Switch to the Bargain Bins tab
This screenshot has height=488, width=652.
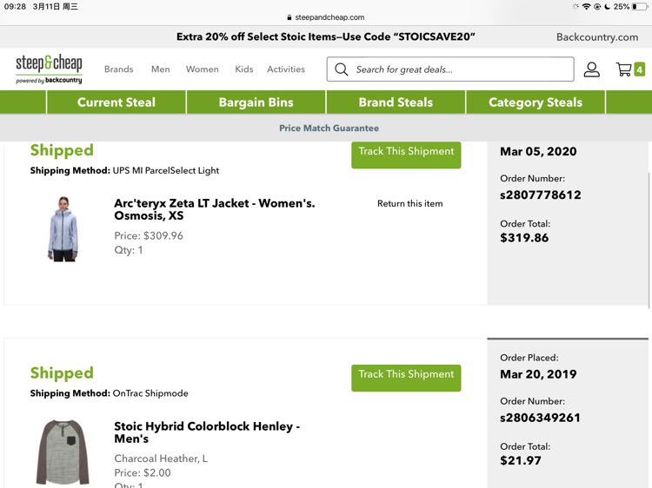click(x=256, y=102)
